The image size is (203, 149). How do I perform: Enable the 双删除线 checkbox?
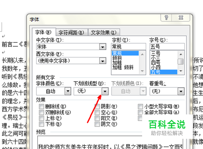tap(41, 112)
